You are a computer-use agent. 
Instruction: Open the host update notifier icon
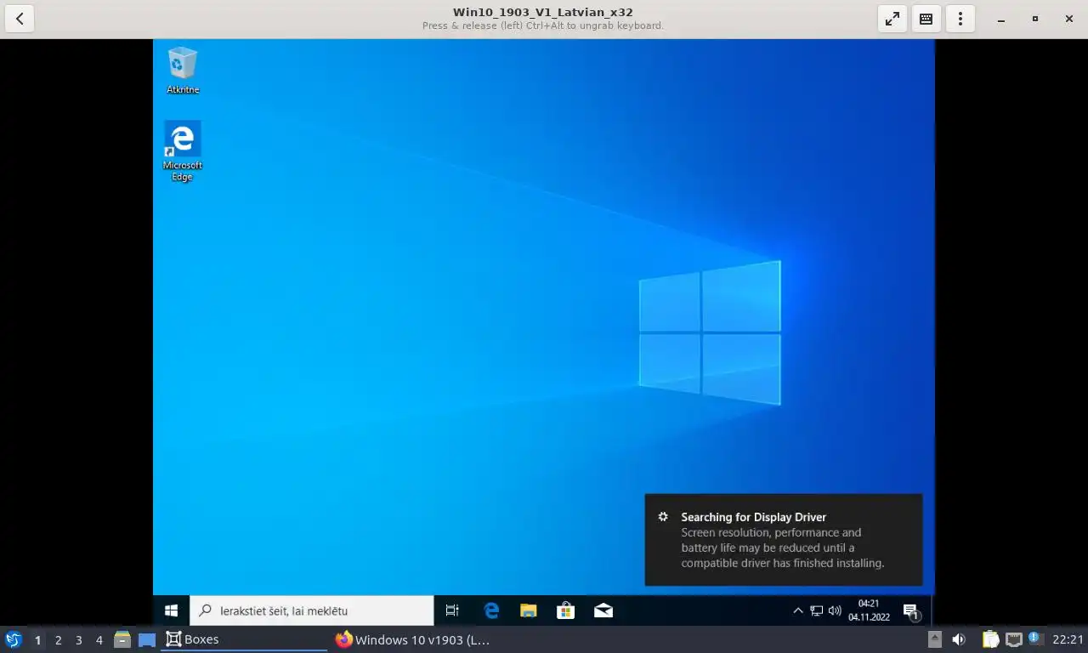pos(1034,639)
